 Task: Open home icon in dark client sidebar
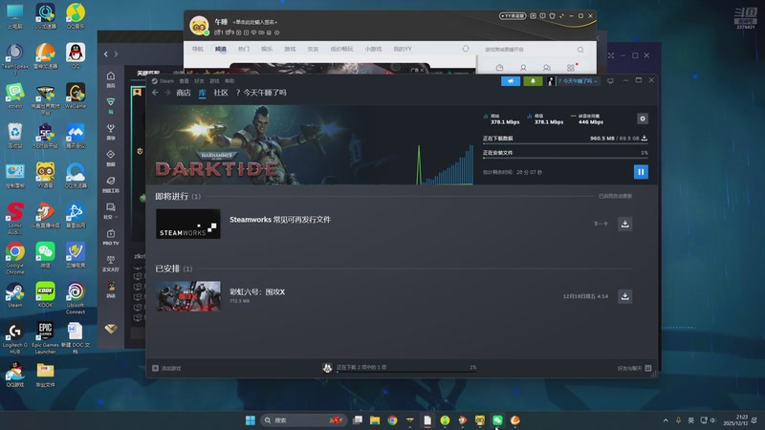pyautogui.click(x=111, y=79)
